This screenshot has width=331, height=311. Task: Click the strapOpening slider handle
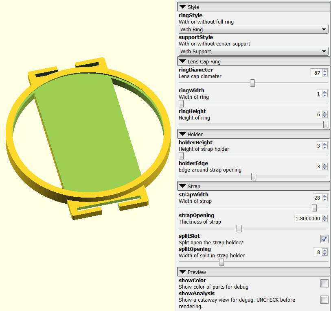pyautogui.click(x=239, y=228)
